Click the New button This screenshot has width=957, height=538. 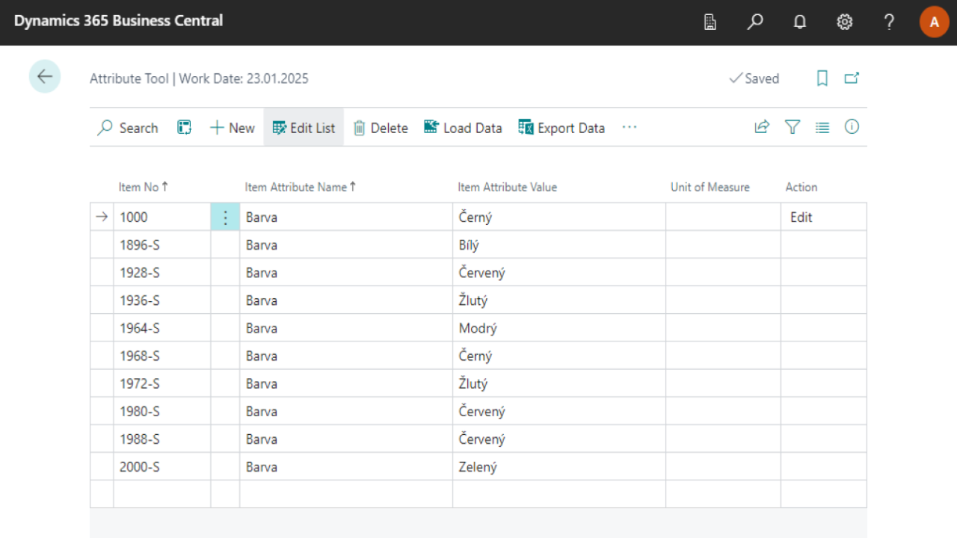click(x=233, y=128)
